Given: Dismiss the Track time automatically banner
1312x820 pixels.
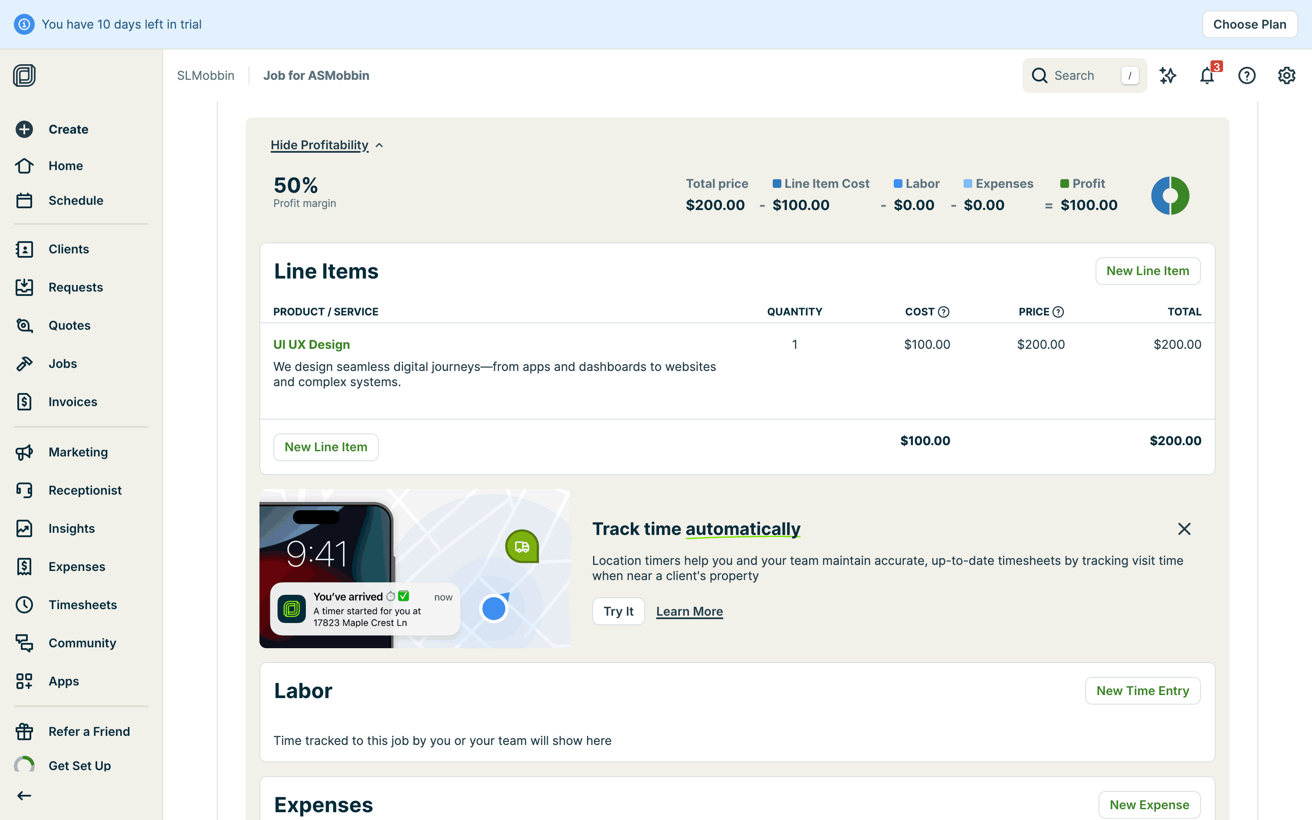Looking at the screenshot, I should click(x=1184, y=529).
